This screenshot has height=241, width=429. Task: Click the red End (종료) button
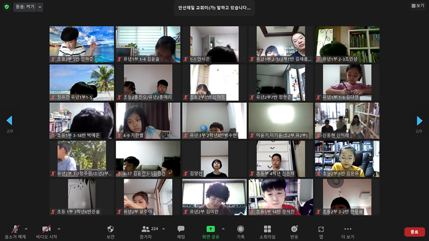(414, 232)
